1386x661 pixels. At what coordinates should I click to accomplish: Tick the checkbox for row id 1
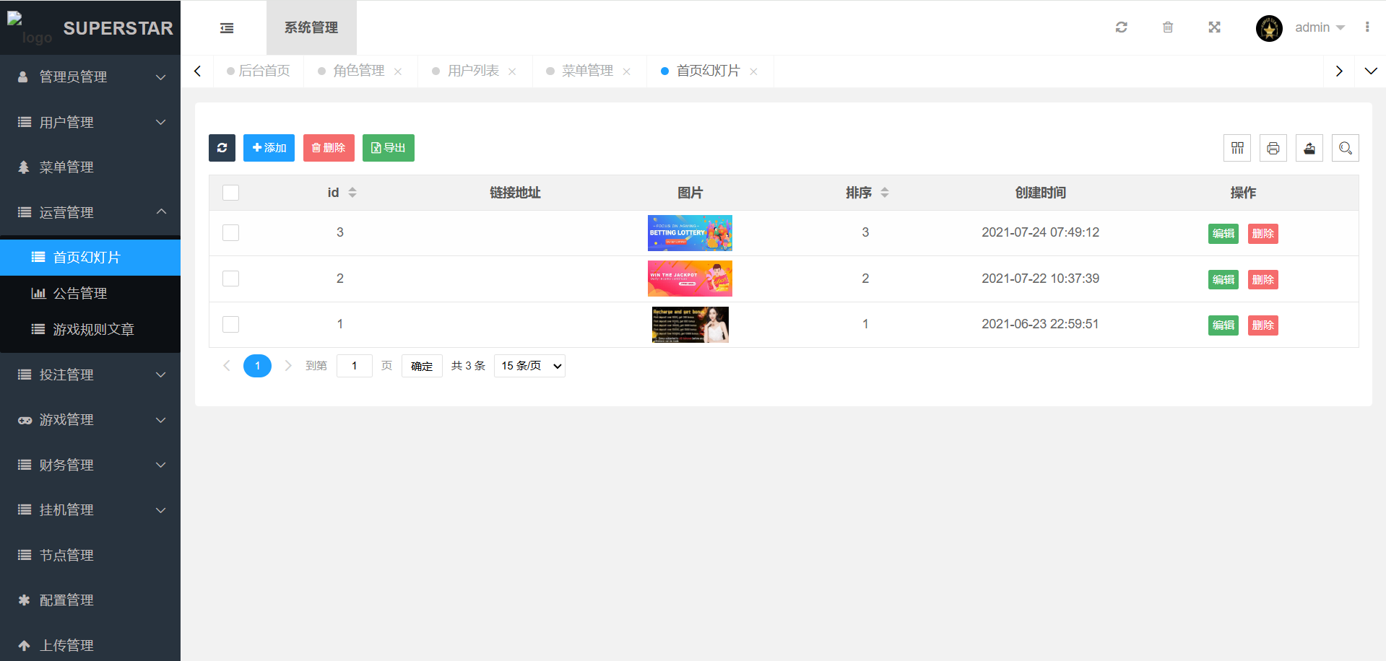231,324
